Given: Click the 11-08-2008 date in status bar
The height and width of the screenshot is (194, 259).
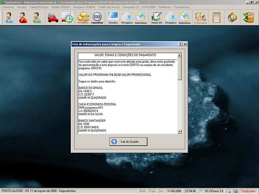Looking at the screenshot, I should click(174, 191).
